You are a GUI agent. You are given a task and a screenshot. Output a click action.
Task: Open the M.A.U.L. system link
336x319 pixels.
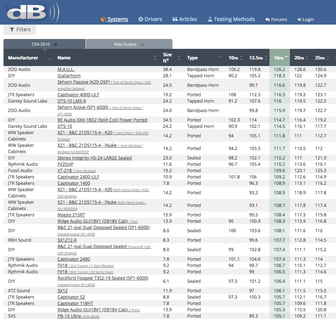(66, 69)
